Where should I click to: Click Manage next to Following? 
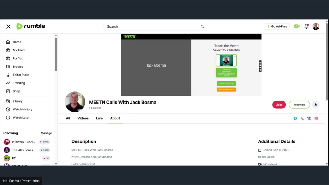[x=46, y=133]
